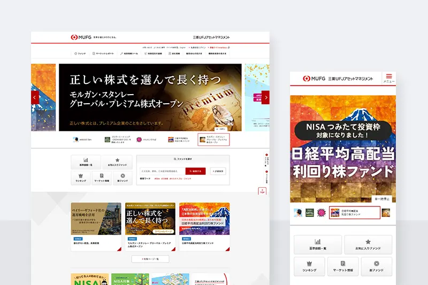Open the 日経平均高配当利回り株ファンド feature card
Image resolution: width=428 pixels, height=285 pixels.
(x=204, y=227)
